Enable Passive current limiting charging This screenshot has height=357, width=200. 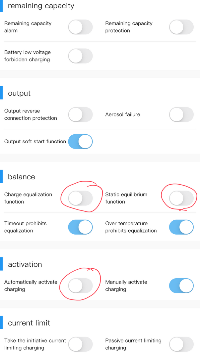point(181,344)
